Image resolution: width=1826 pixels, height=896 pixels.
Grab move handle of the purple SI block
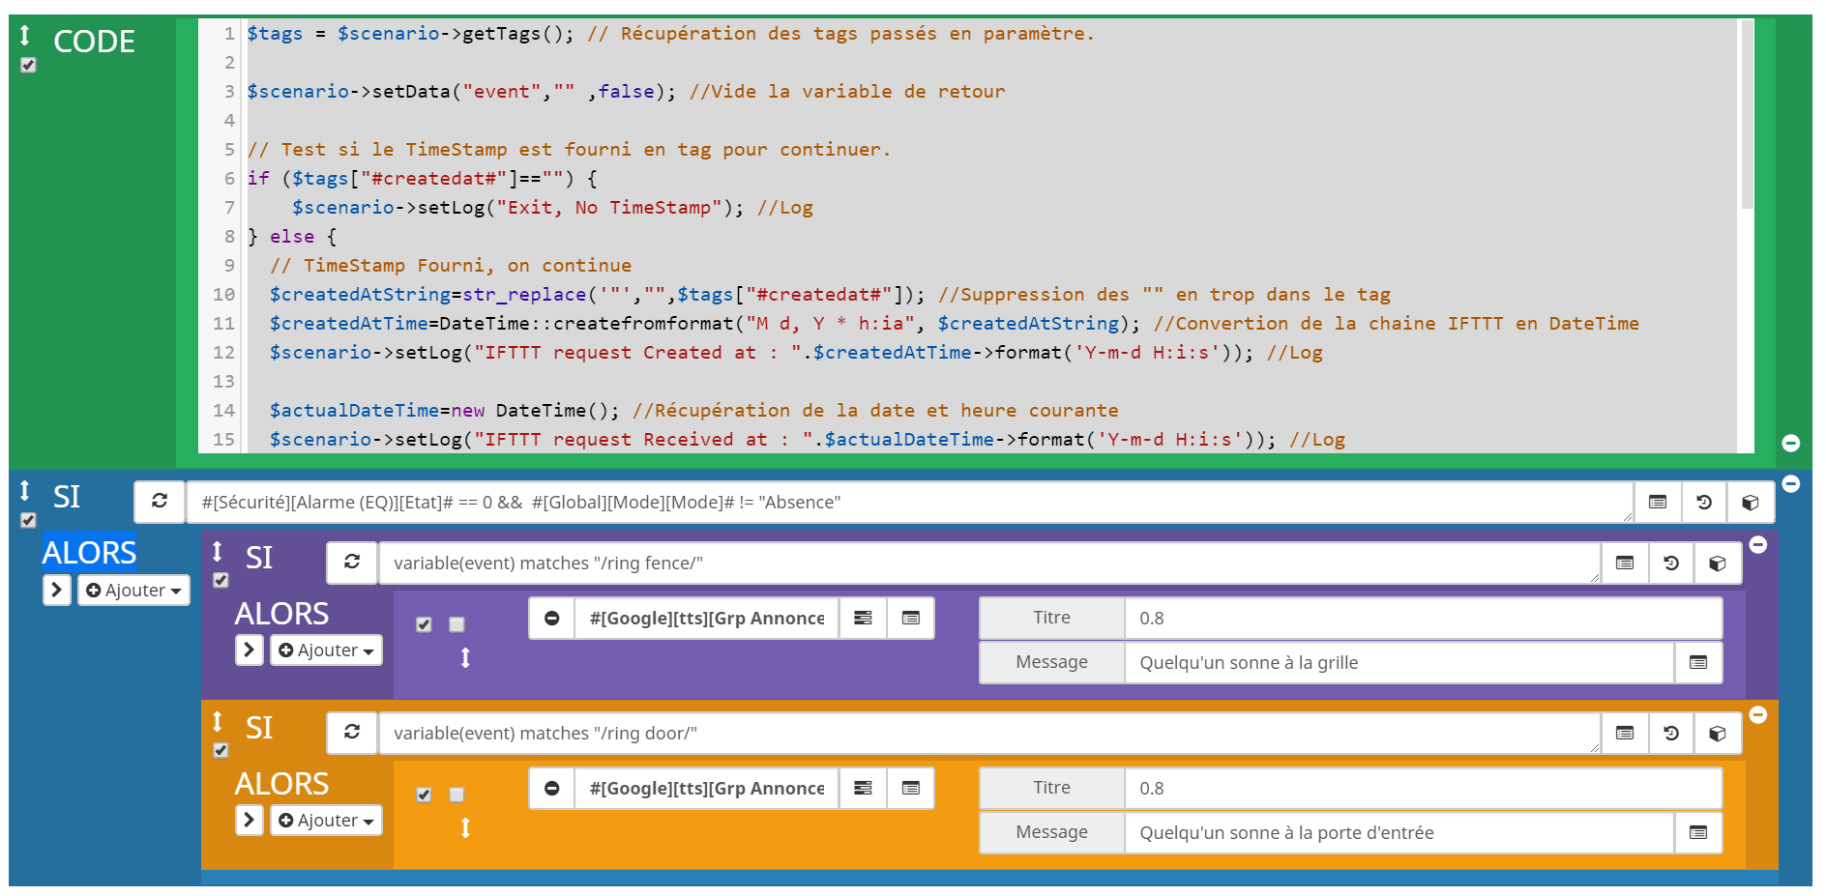pyautogui.click(x=218, y=551)
